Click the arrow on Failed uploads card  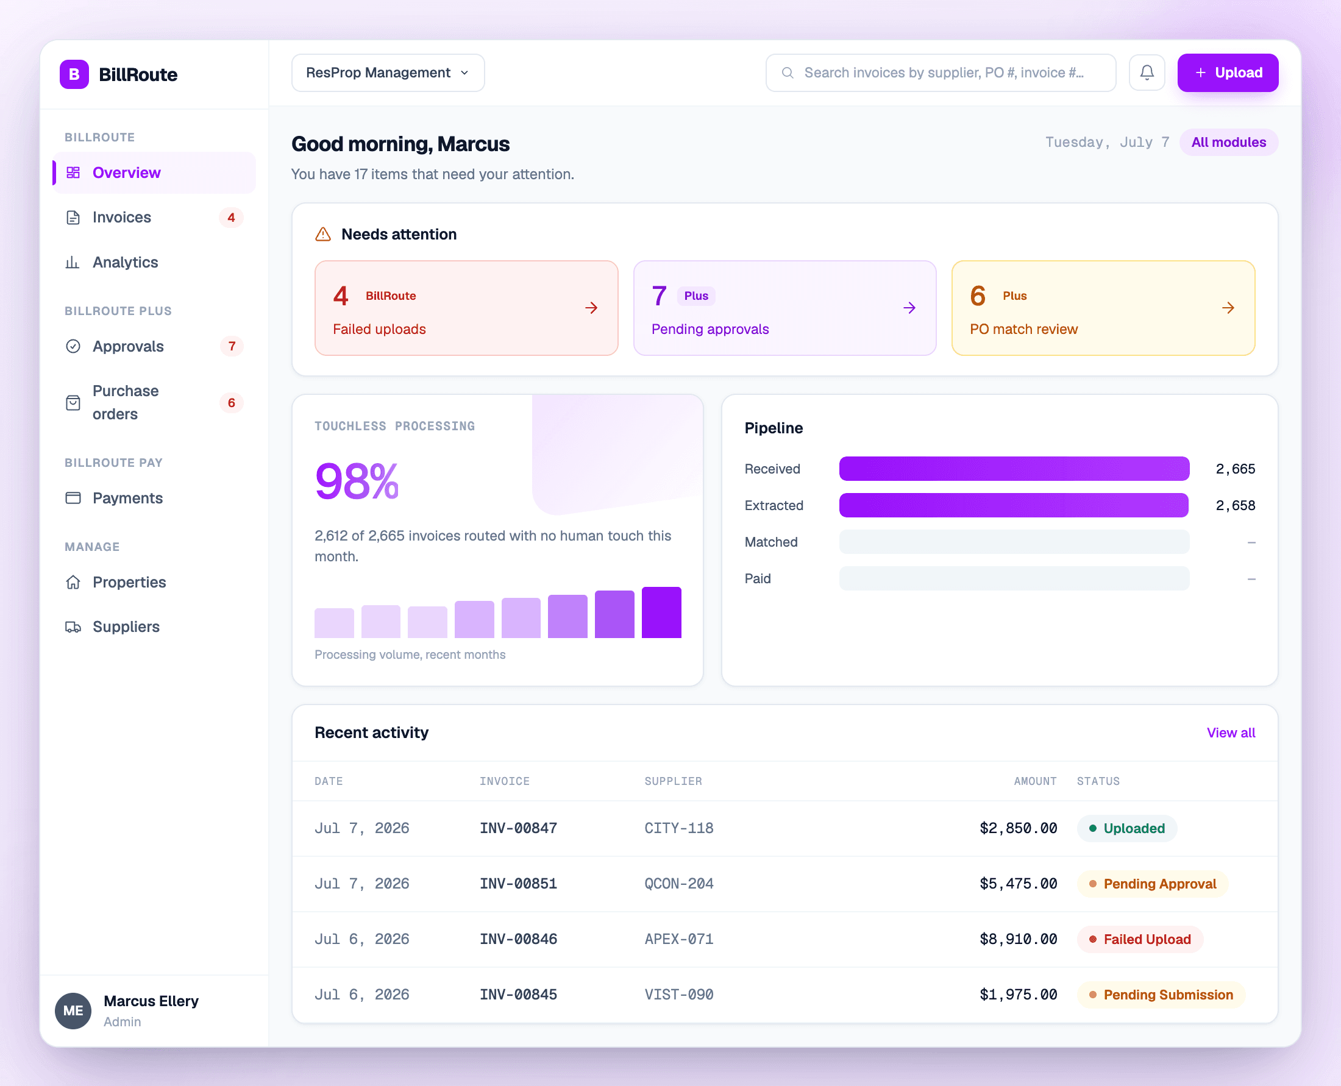591,308
